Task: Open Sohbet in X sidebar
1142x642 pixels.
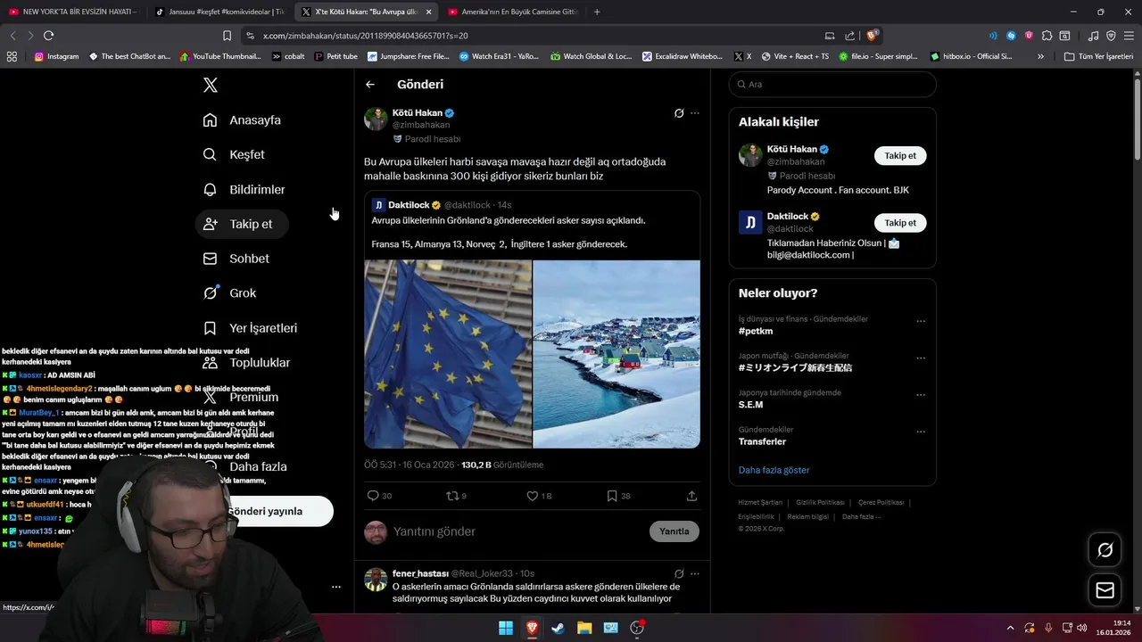Action: point(236,259)
